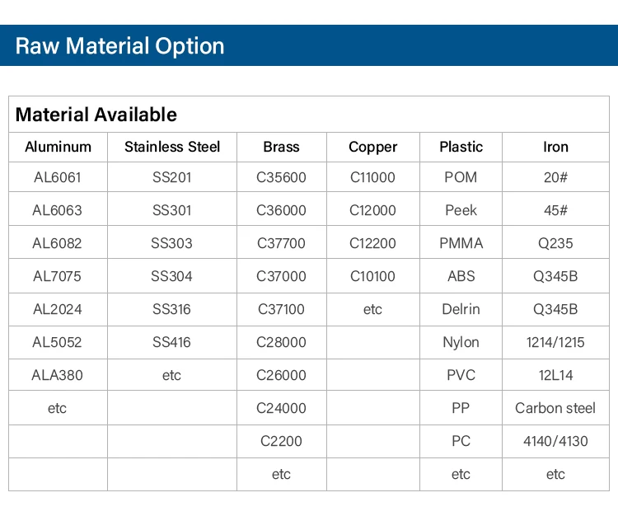618x516 pixels.
Task: Select the Material Available table title
Action: click(x=96, y=115)
